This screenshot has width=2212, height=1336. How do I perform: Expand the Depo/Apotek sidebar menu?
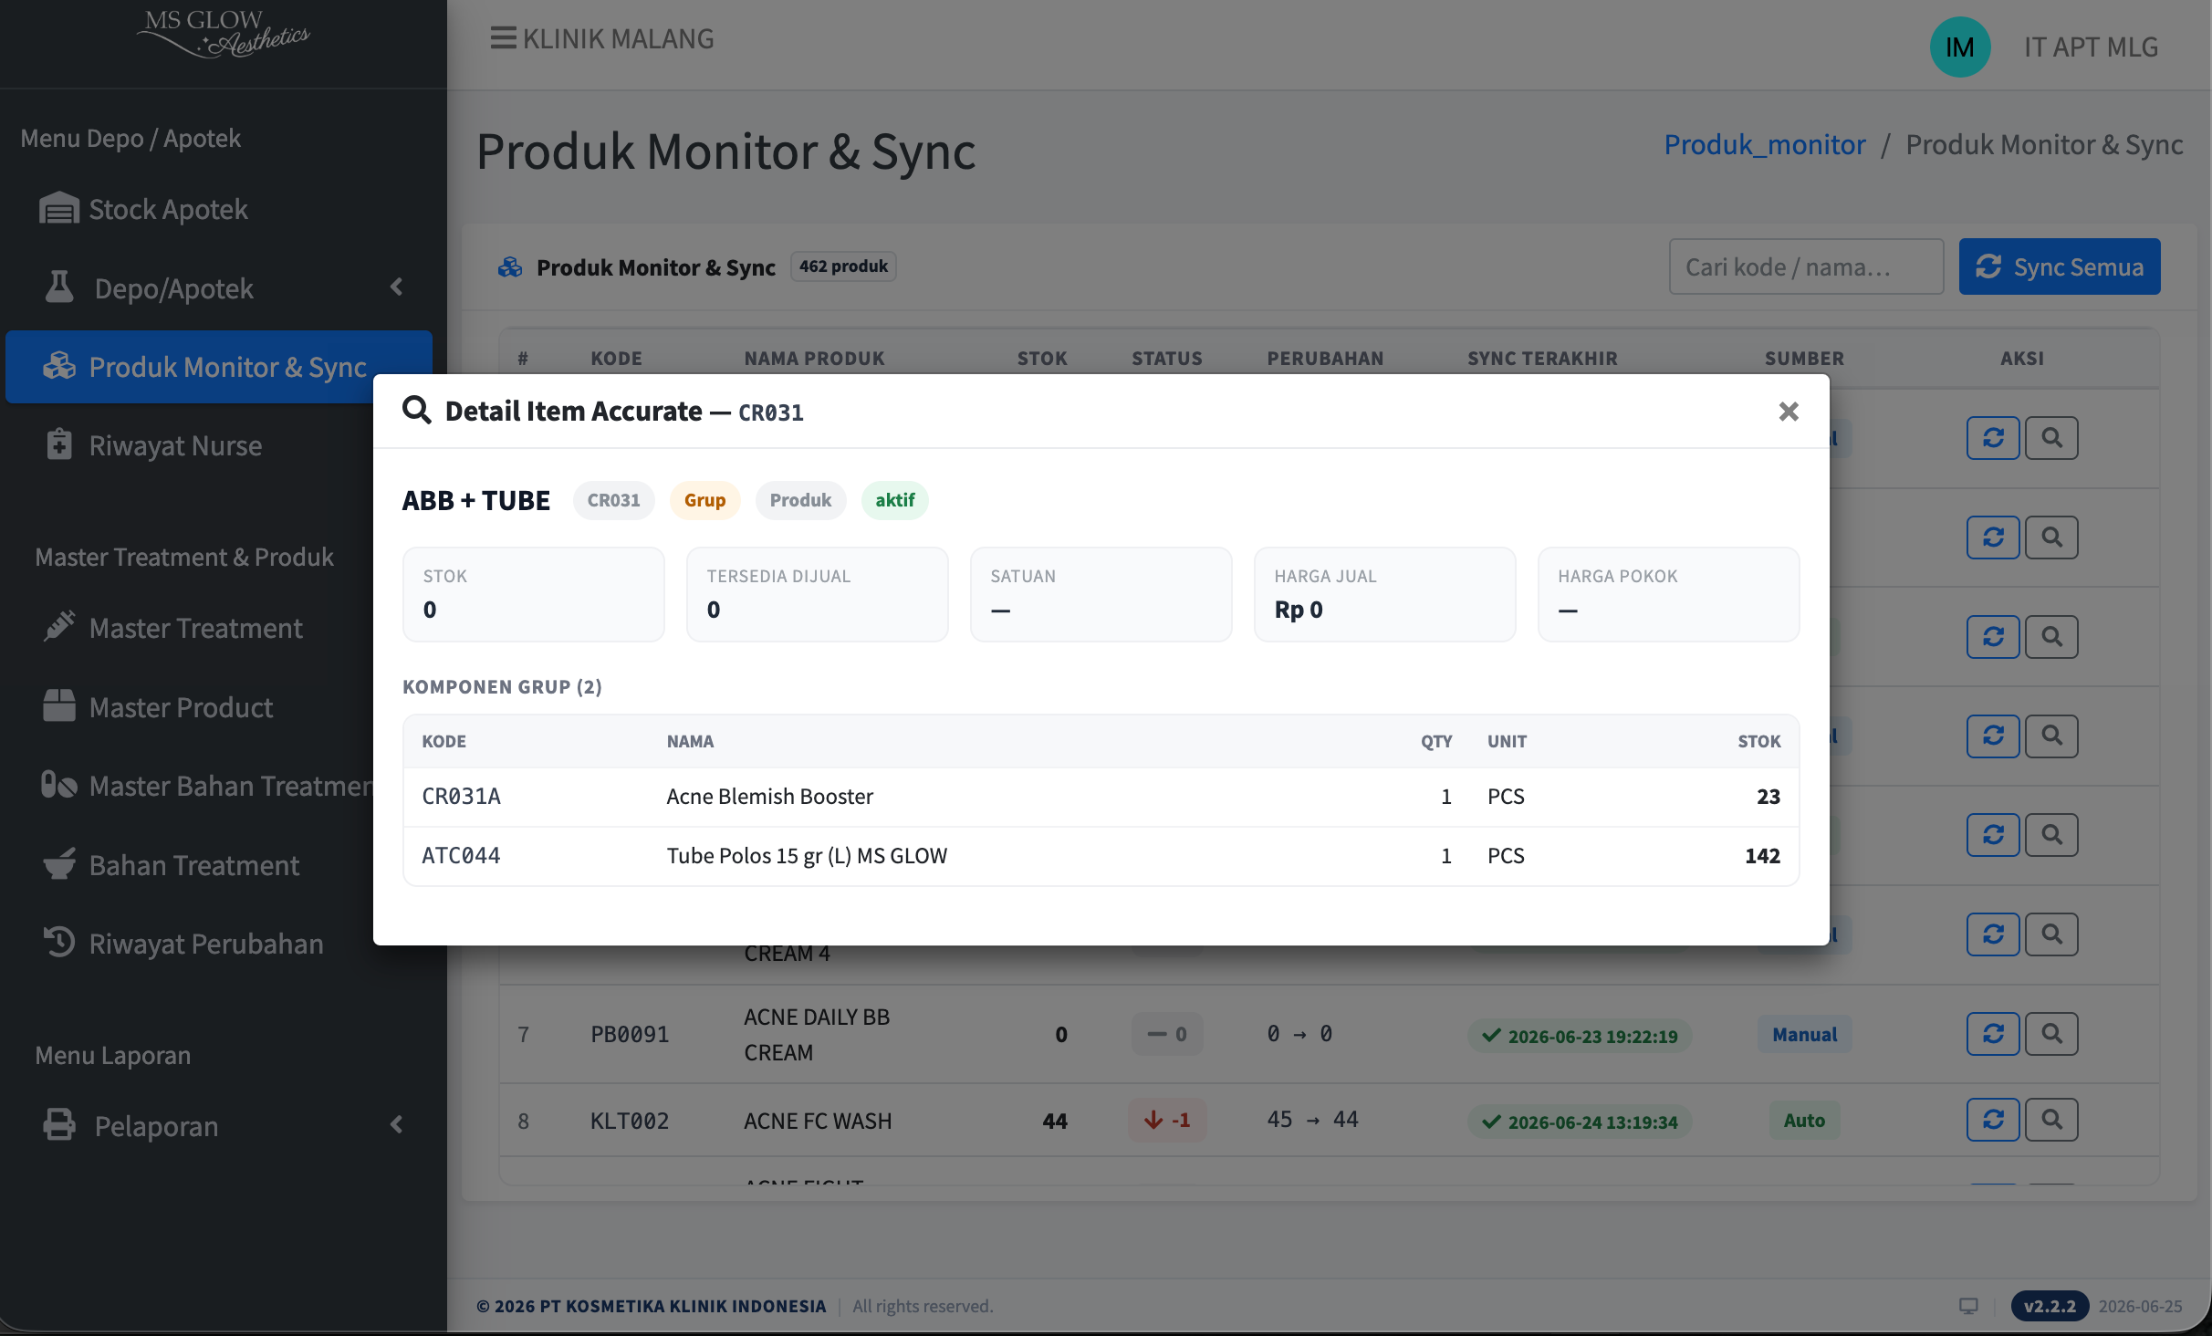pyautogui.click(x=218, y=288)
